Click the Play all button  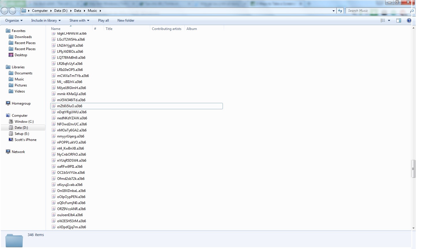point(103,20)
